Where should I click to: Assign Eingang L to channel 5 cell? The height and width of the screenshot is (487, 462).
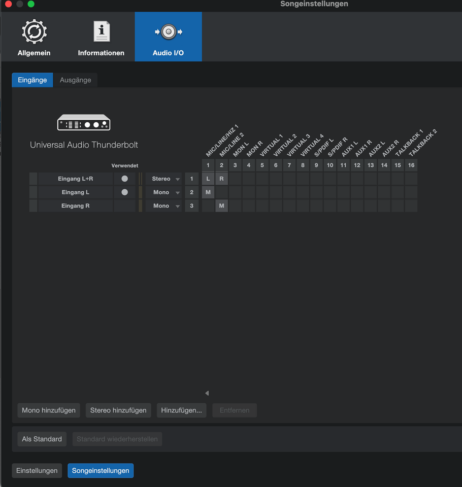[262, 192]
